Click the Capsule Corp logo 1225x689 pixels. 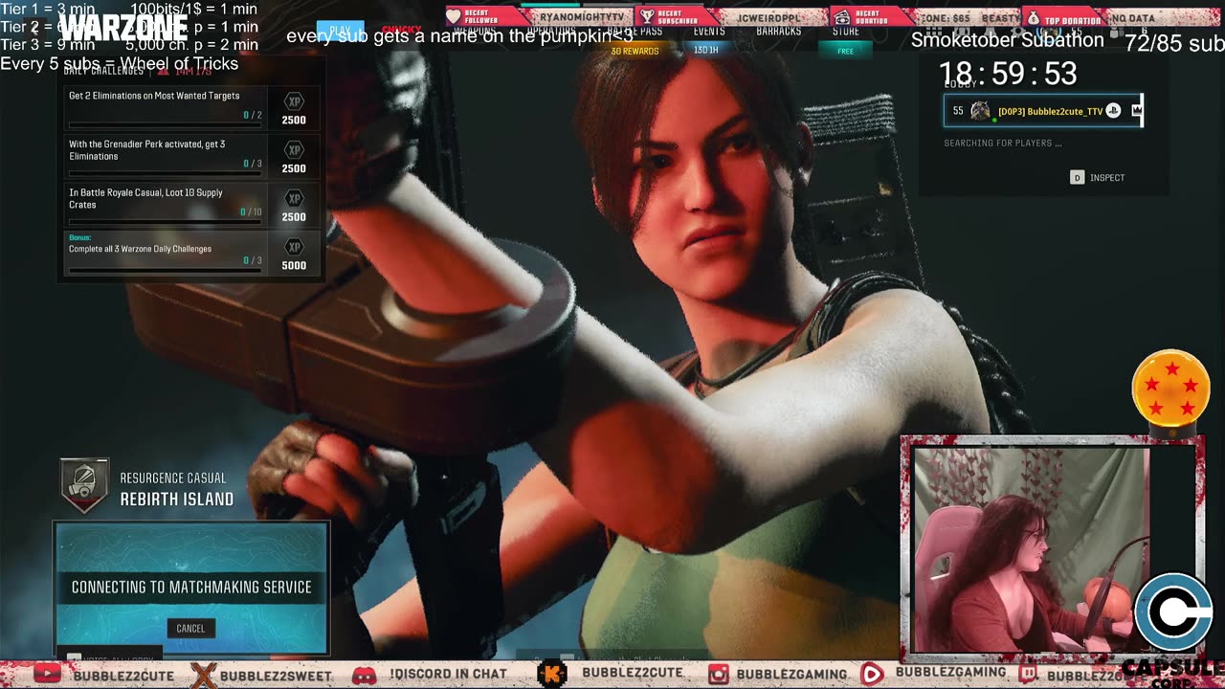(x=1174, y=612)
